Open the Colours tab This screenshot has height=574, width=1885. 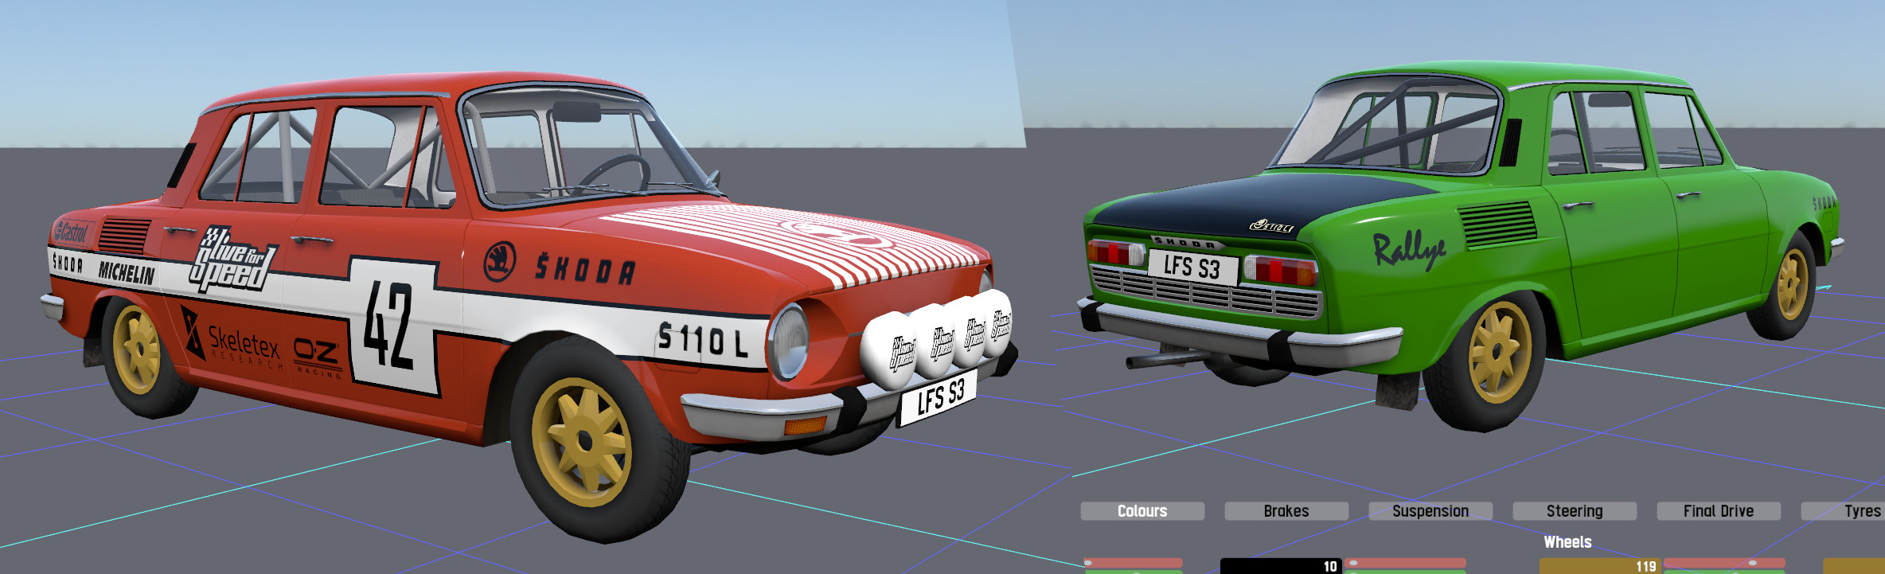pos(1142,511)
